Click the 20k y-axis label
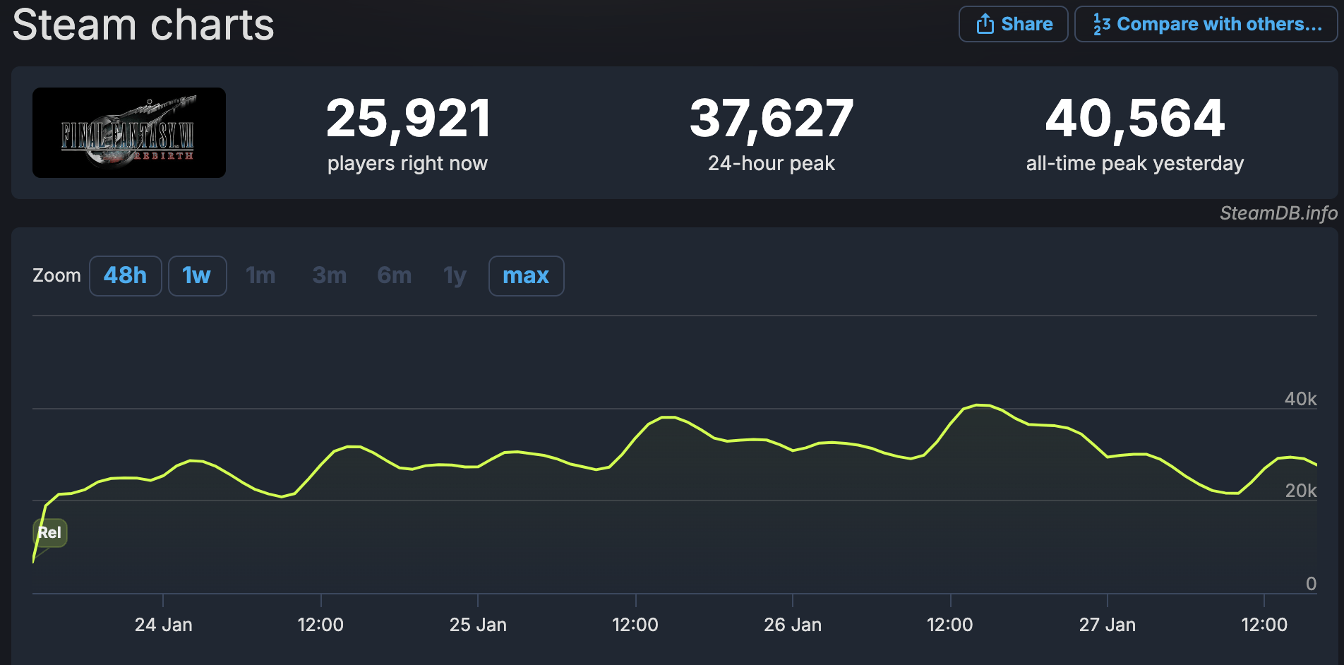This screenshot has height=665, width=1344. [x=1300, y=491]
